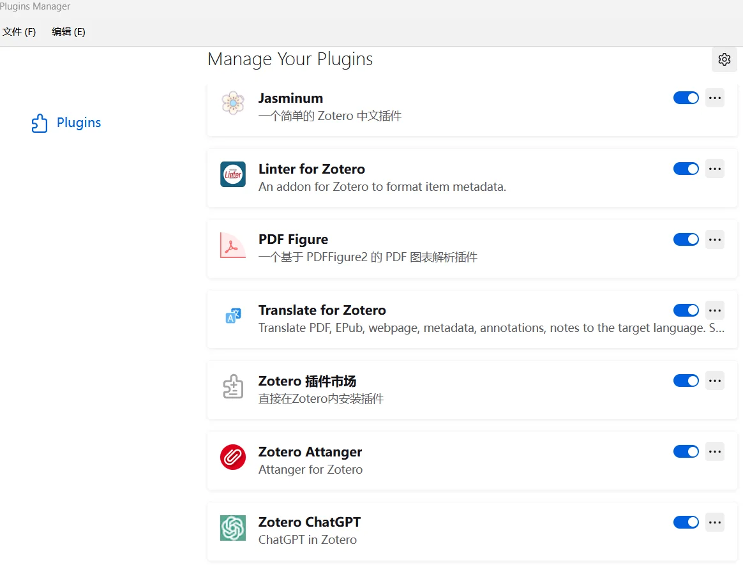Open plugin settings gear icon
Viewport: 743px width, 565px height.
tap(724, 59)
